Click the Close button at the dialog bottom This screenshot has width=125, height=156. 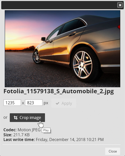click(x=112, y=151)
